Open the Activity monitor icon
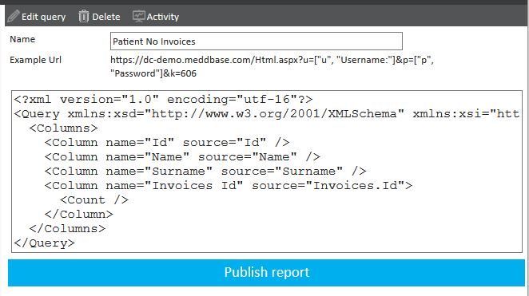The height and width of the screenshot is (296, 529). (x=139, y=16)
